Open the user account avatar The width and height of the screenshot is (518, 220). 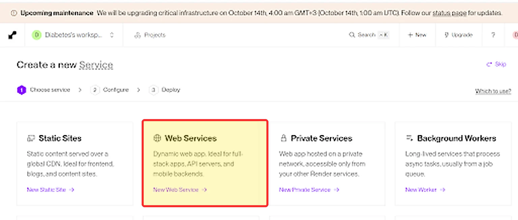click(515, 35)
